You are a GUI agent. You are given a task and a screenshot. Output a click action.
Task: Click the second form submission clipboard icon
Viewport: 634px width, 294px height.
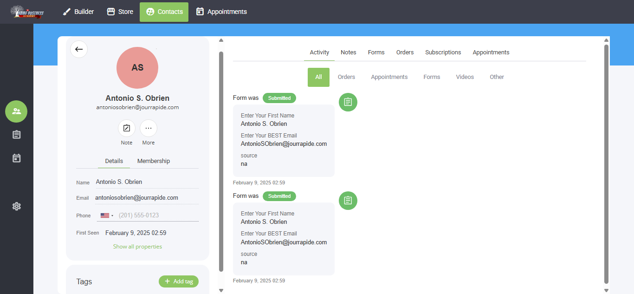(348, 200)
